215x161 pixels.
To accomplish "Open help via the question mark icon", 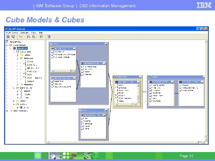I will (x=49, y=37).
